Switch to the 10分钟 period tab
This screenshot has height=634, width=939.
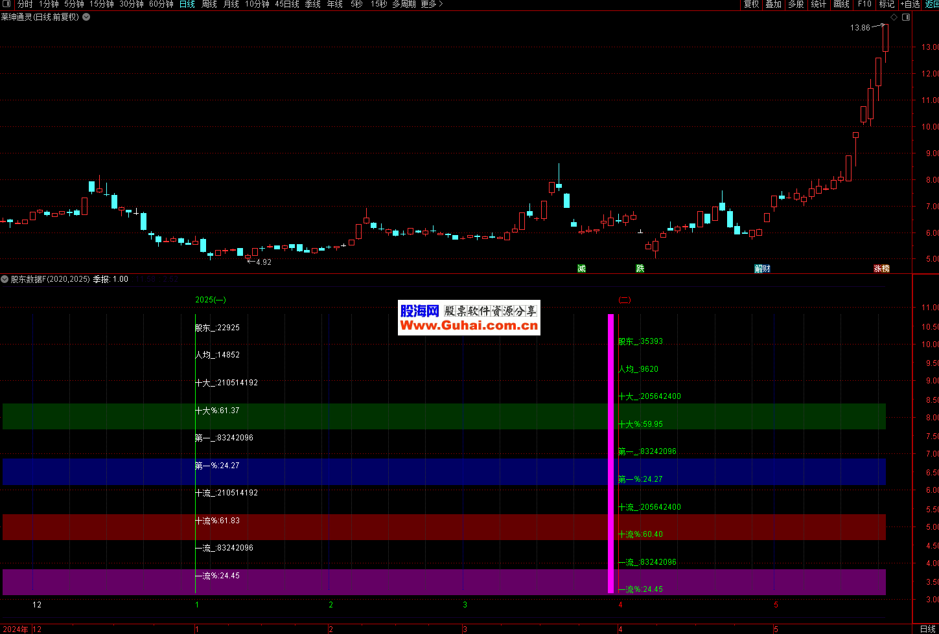click(x=257, y=4)
